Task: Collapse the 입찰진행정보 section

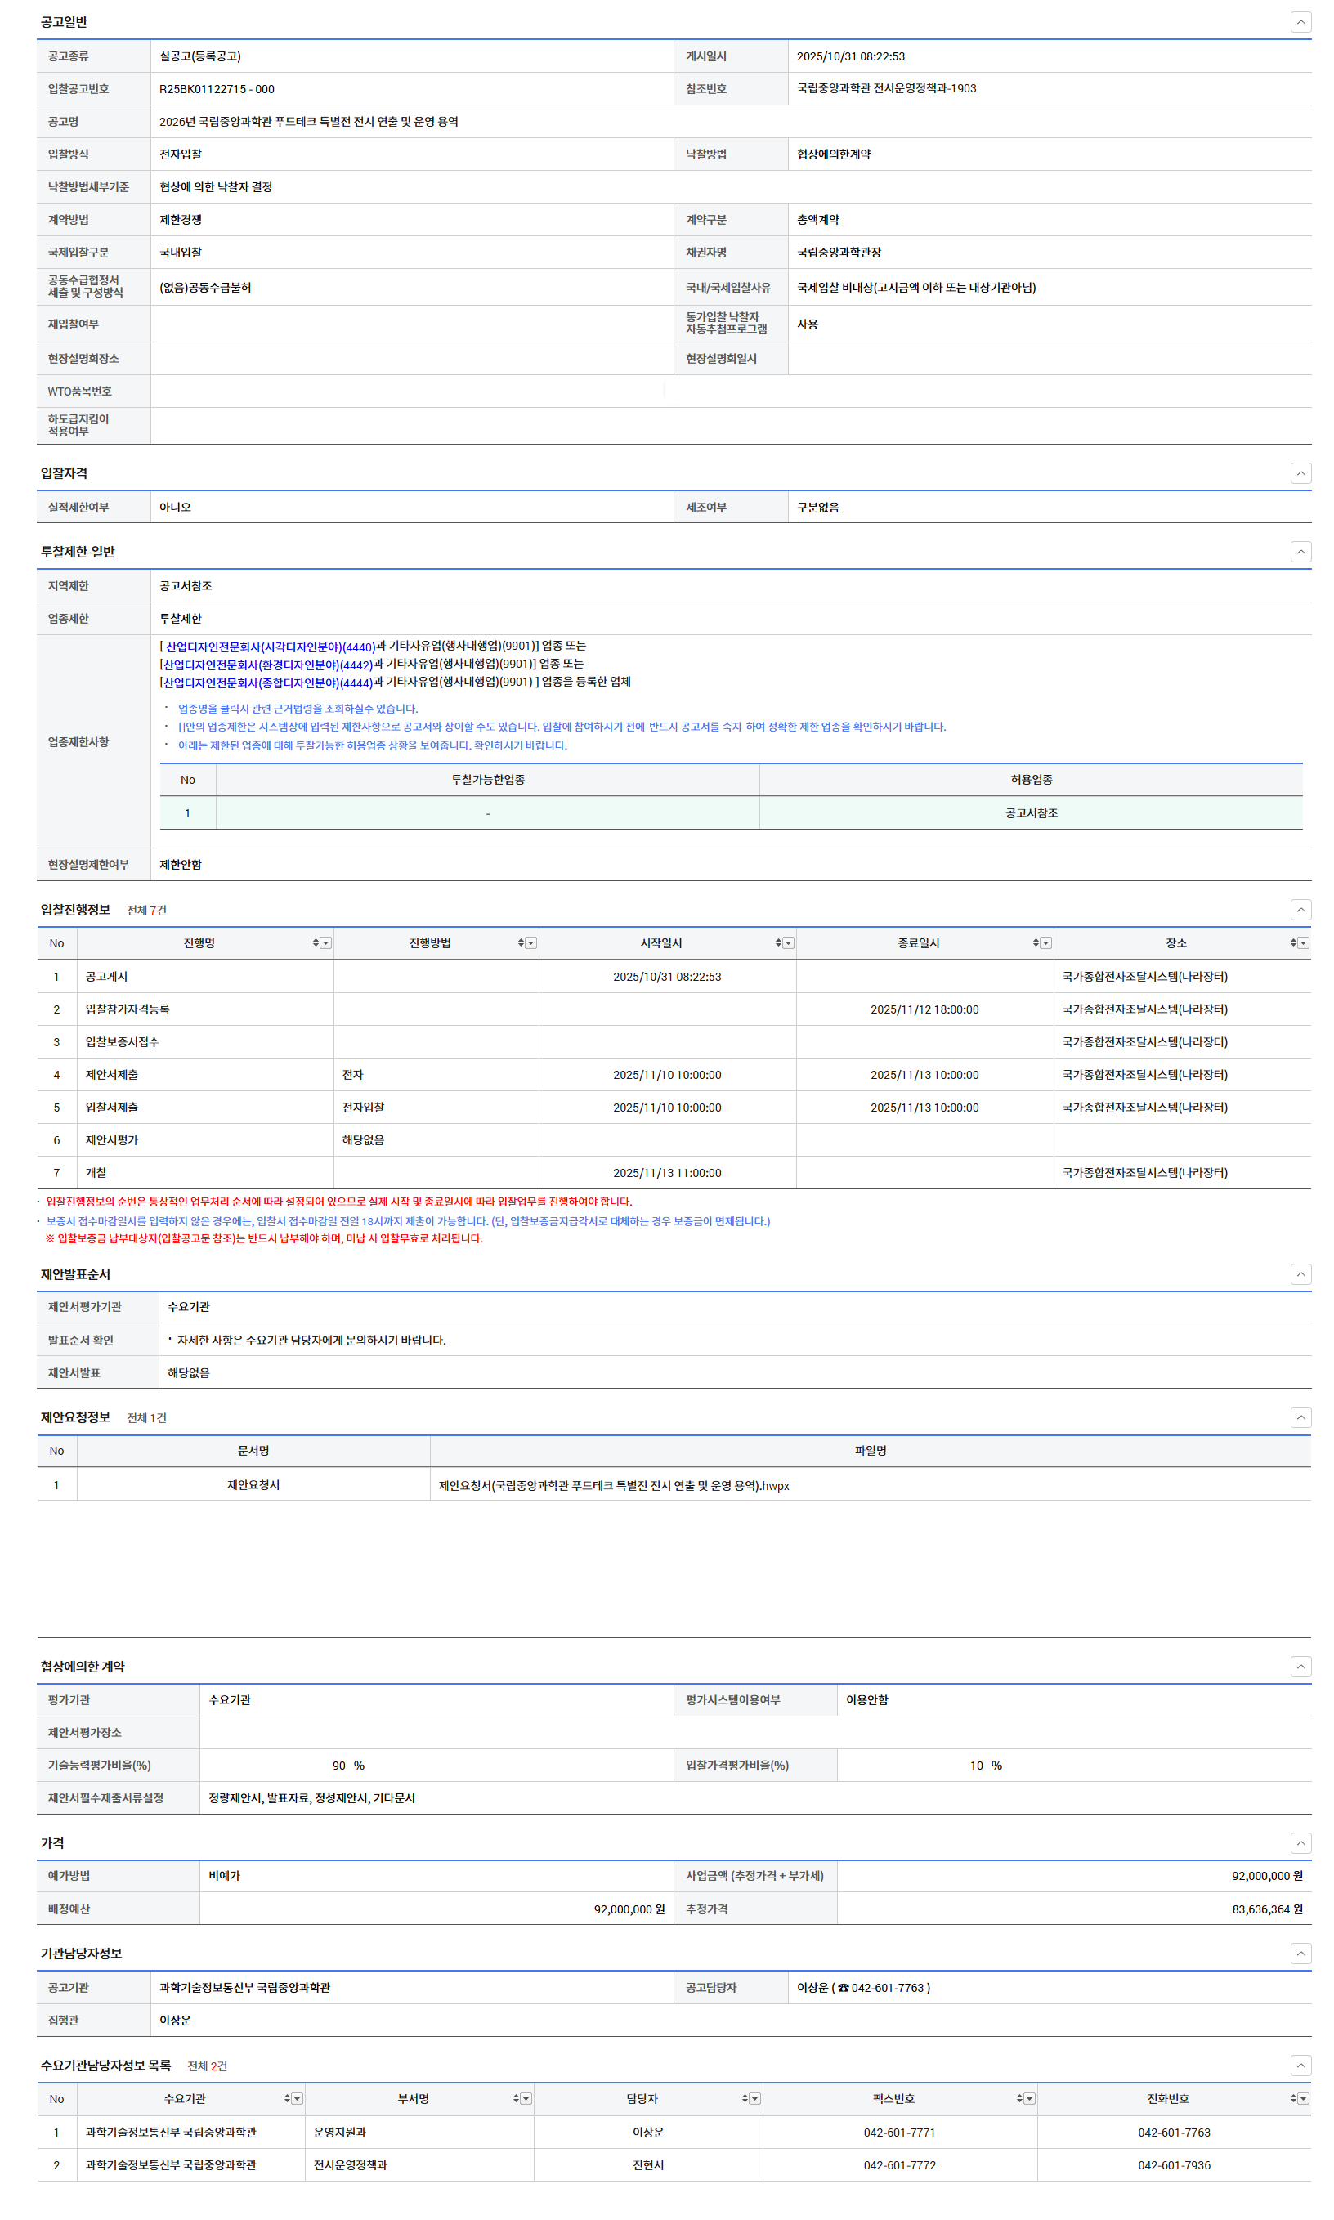Action: [x=1300, y=910]
